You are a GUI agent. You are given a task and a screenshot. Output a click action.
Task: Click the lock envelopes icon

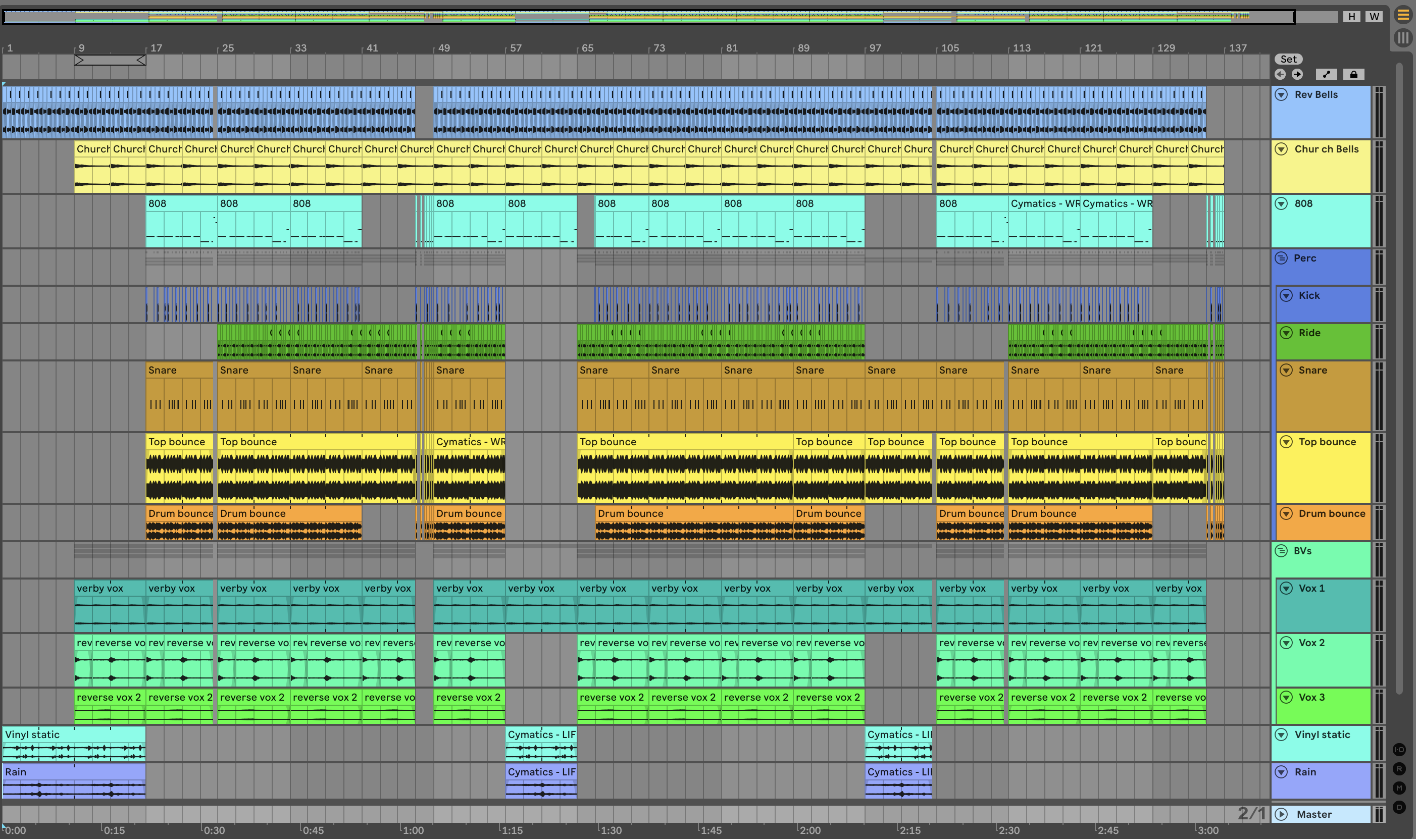click(1353, 74)
